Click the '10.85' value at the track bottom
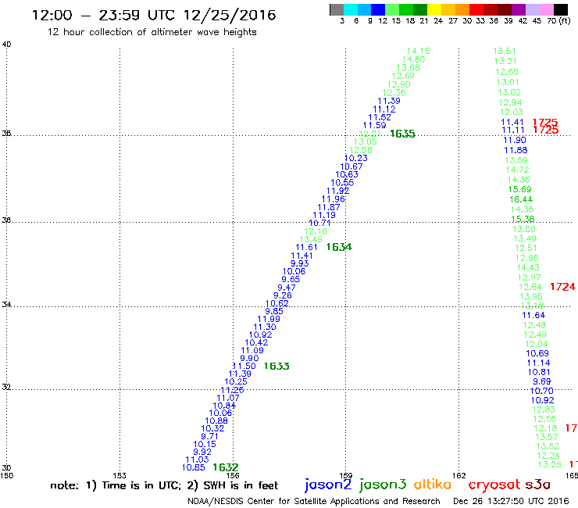 pyautogui.click(x=194, y=467)
